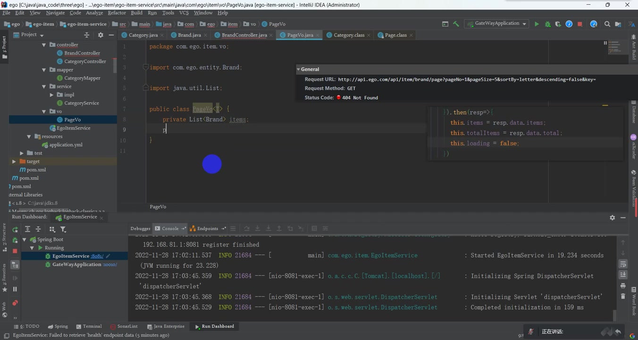The height and width of the screenshot is (340, 638).
Task: Hide the Project tool window
Action: coord(111,35)
